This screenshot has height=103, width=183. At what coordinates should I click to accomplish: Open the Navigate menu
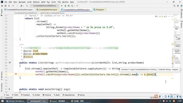[22, 2]
